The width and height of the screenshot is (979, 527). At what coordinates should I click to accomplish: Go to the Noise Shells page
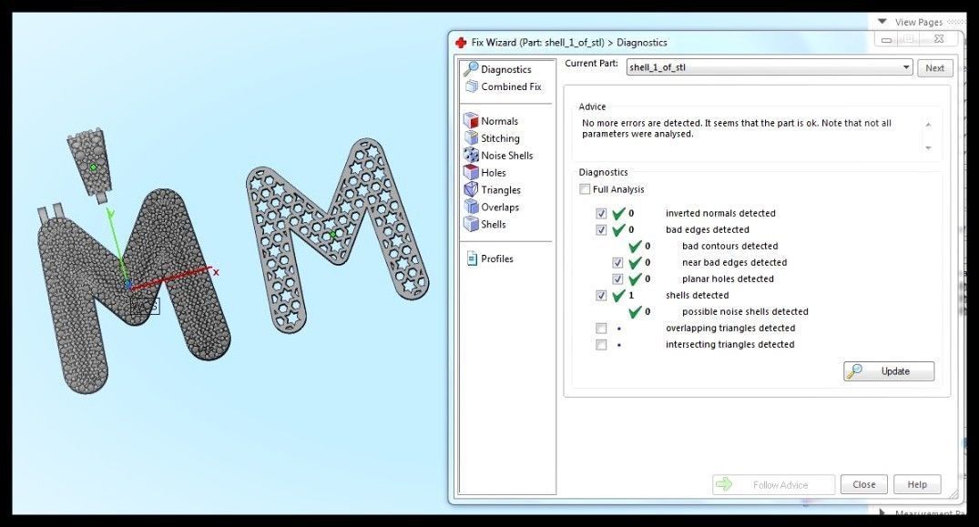(x=506, y=156)
